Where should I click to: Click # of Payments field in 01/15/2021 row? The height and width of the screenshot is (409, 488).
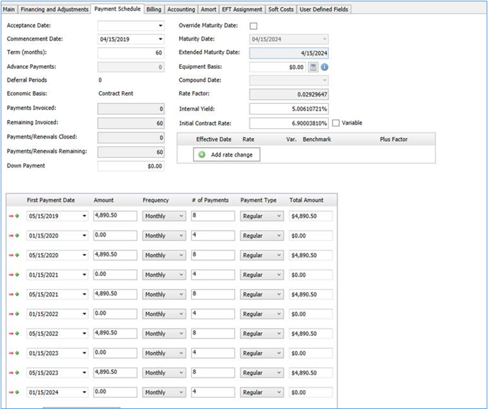pos(213,275)
